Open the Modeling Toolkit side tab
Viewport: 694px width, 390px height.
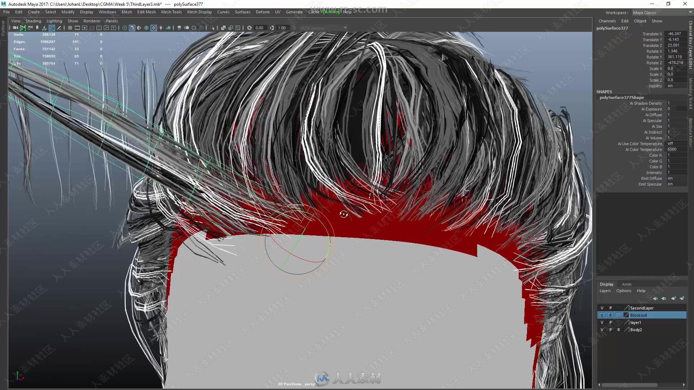[690, 93]
